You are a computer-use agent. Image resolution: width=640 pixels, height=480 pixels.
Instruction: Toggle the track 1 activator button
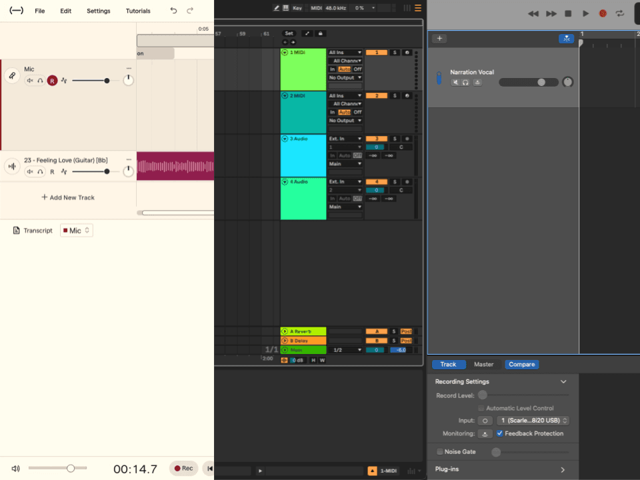pos(376,52)
